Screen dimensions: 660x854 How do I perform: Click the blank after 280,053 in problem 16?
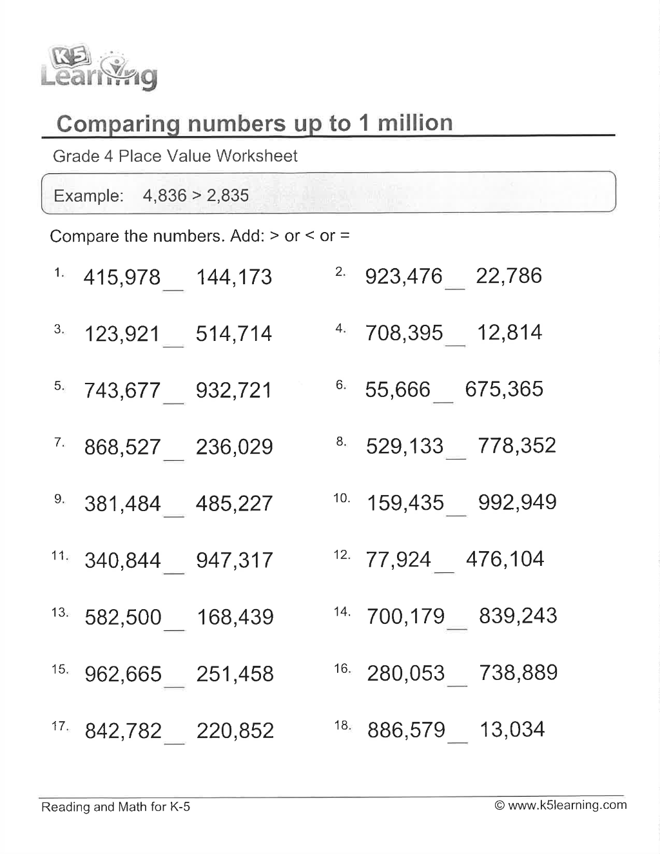(x=457, y=685)
